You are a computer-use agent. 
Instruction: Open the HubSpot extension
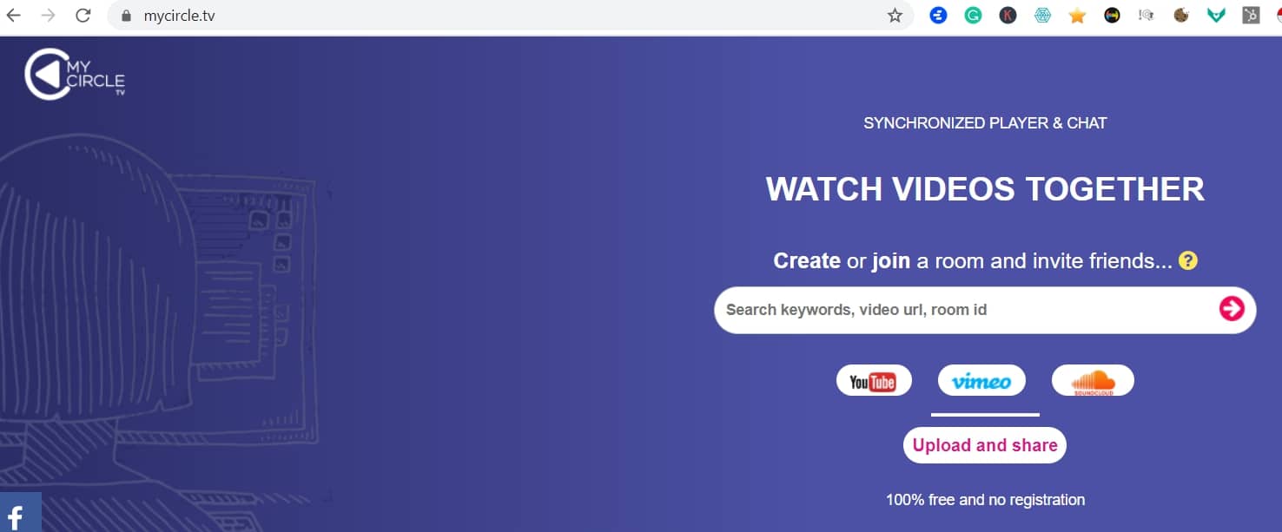[1251, 16]
